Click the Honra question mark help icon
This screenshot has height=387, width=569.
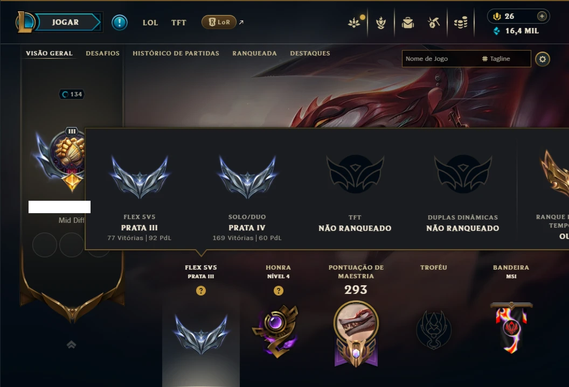(279, 291)
